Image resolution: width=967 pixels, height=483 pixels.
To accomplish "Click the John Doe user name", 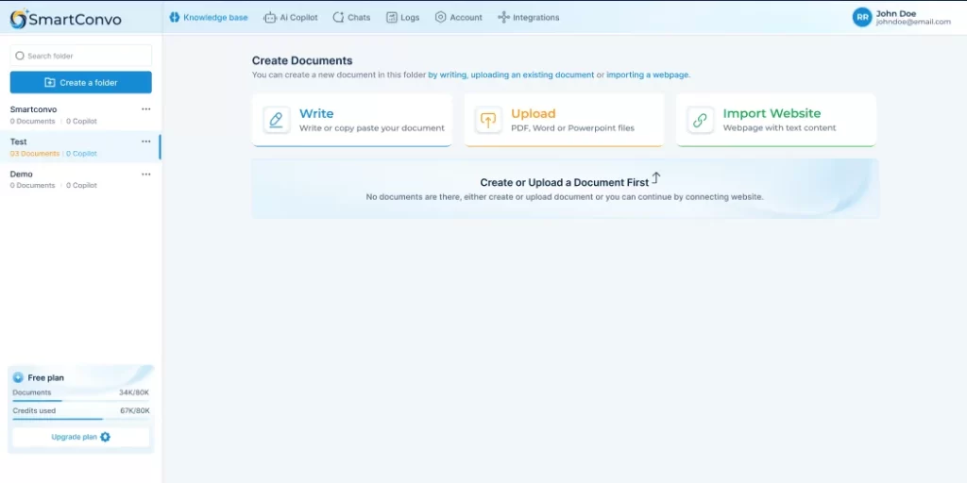I will click(x=896, y=13).
